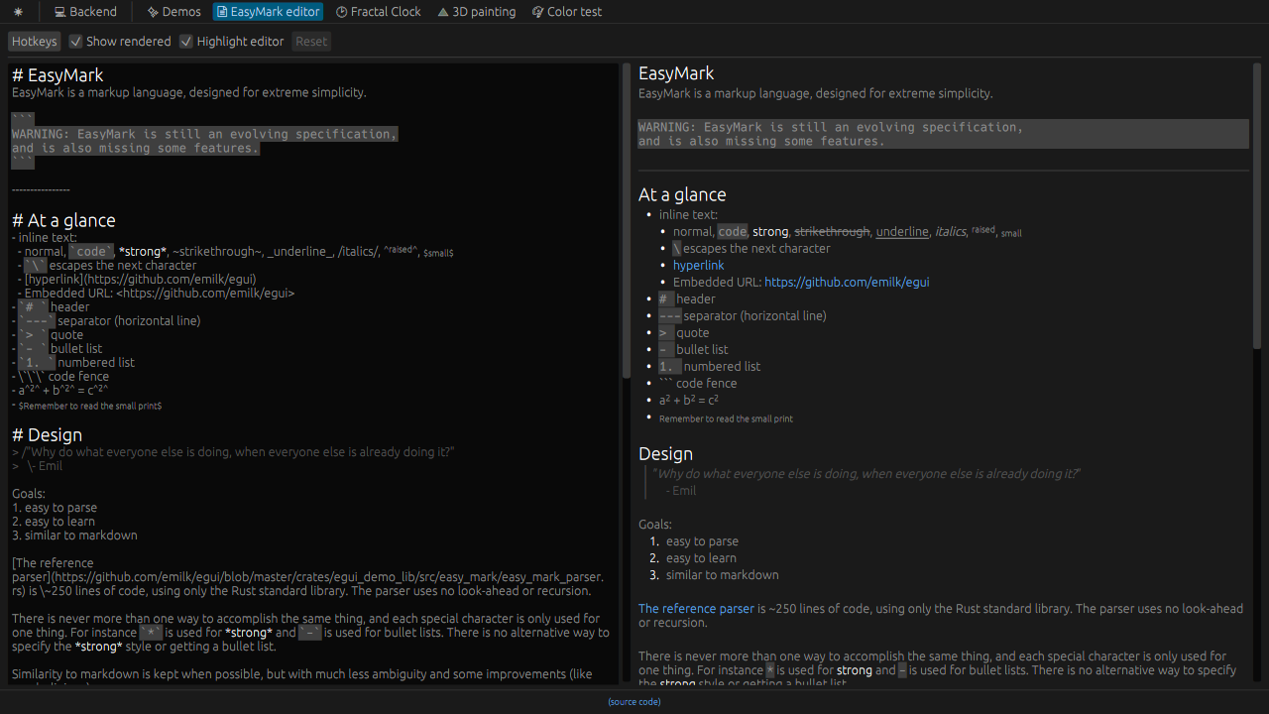Switch to the Demos tab

tap(173, 12)
